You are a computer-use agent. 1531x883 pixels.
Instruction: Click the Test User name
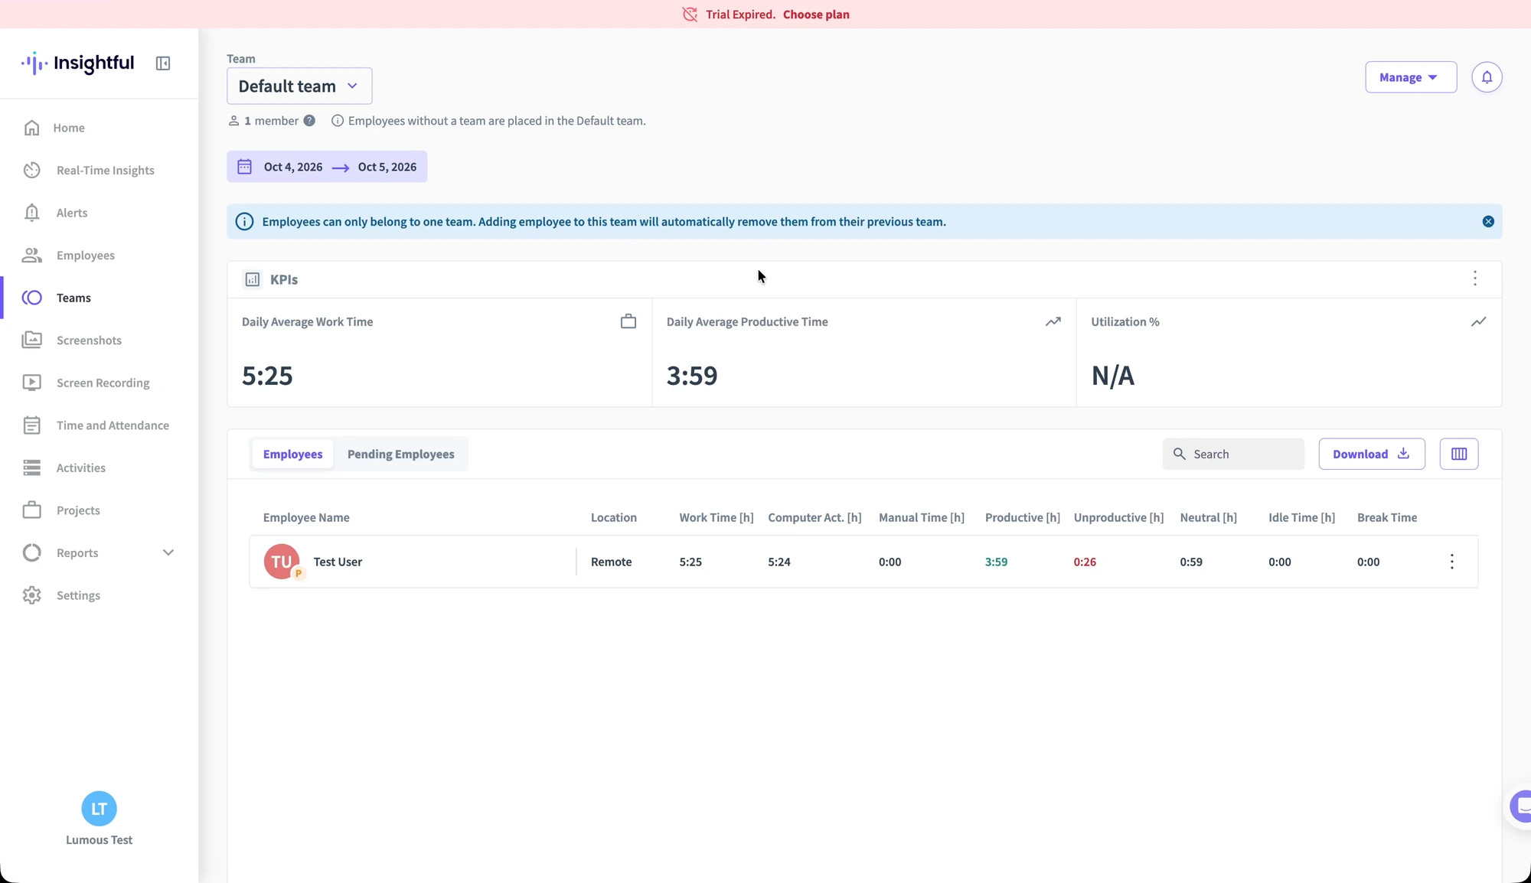pyautogui.click(x=338, y=562)
